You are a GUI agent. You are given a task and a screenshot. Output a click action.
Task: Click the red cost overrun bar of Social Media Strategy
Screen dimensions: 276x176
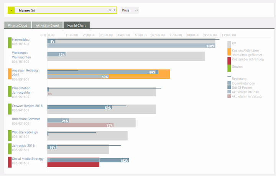point(73,165)
